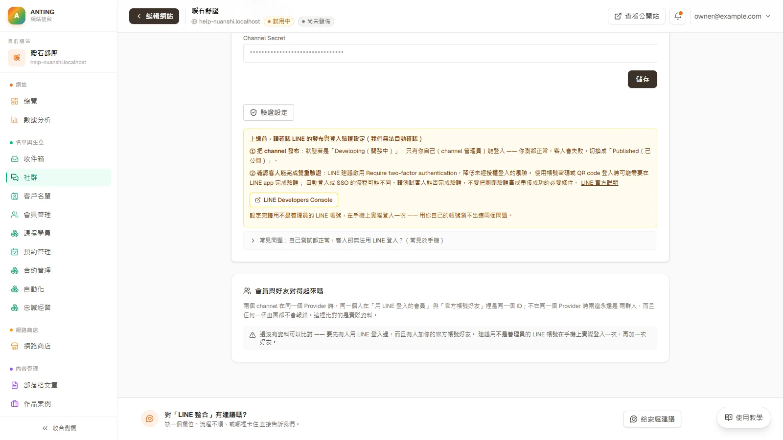Collapse the sidebar with 收合側欄
This screenshot has width=783, height=440.
[x=59, y=428]
